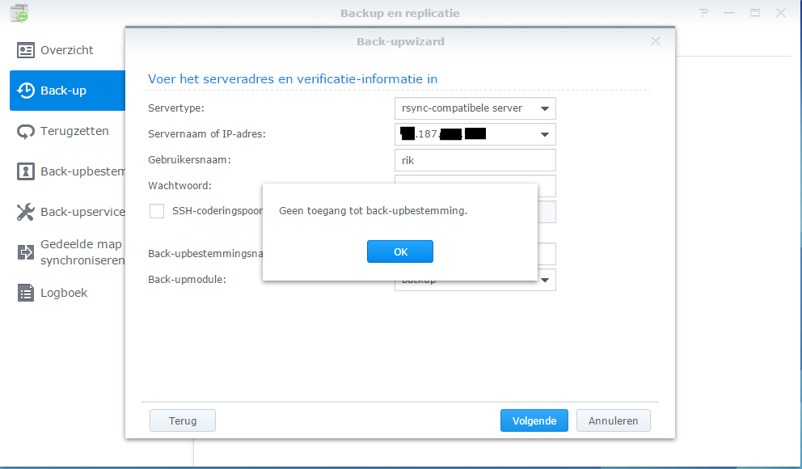
Task: Click the Backup en replicatie app icon
Action: pos(18,13)
